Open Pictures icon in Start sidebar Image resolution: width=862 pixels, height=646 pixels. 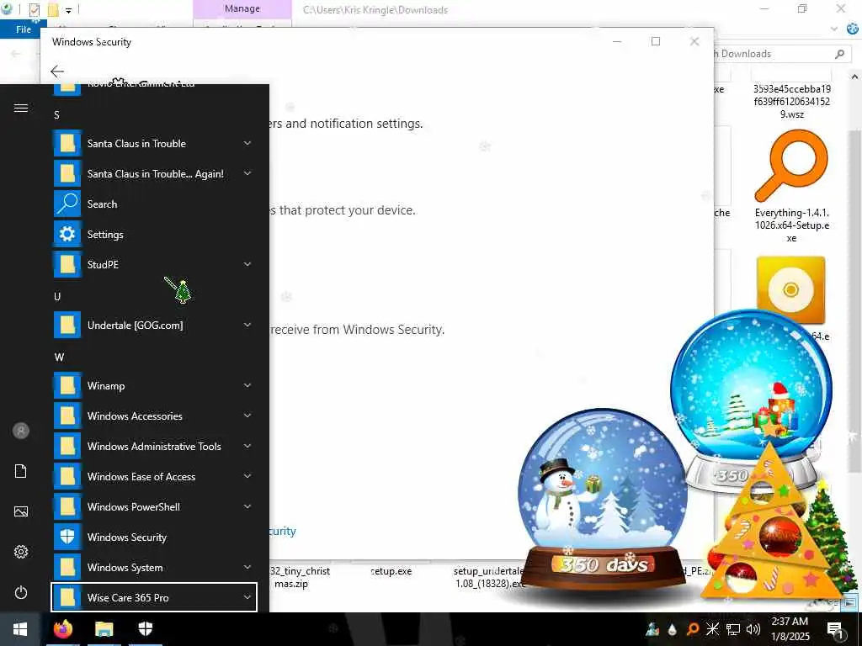[21, 511]
